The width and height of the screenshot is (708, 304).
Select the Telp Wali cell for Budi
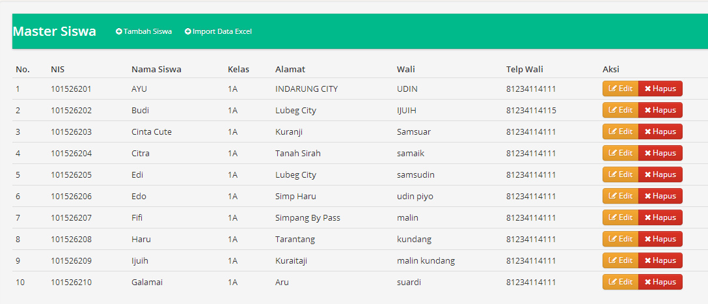pos(531,111)
